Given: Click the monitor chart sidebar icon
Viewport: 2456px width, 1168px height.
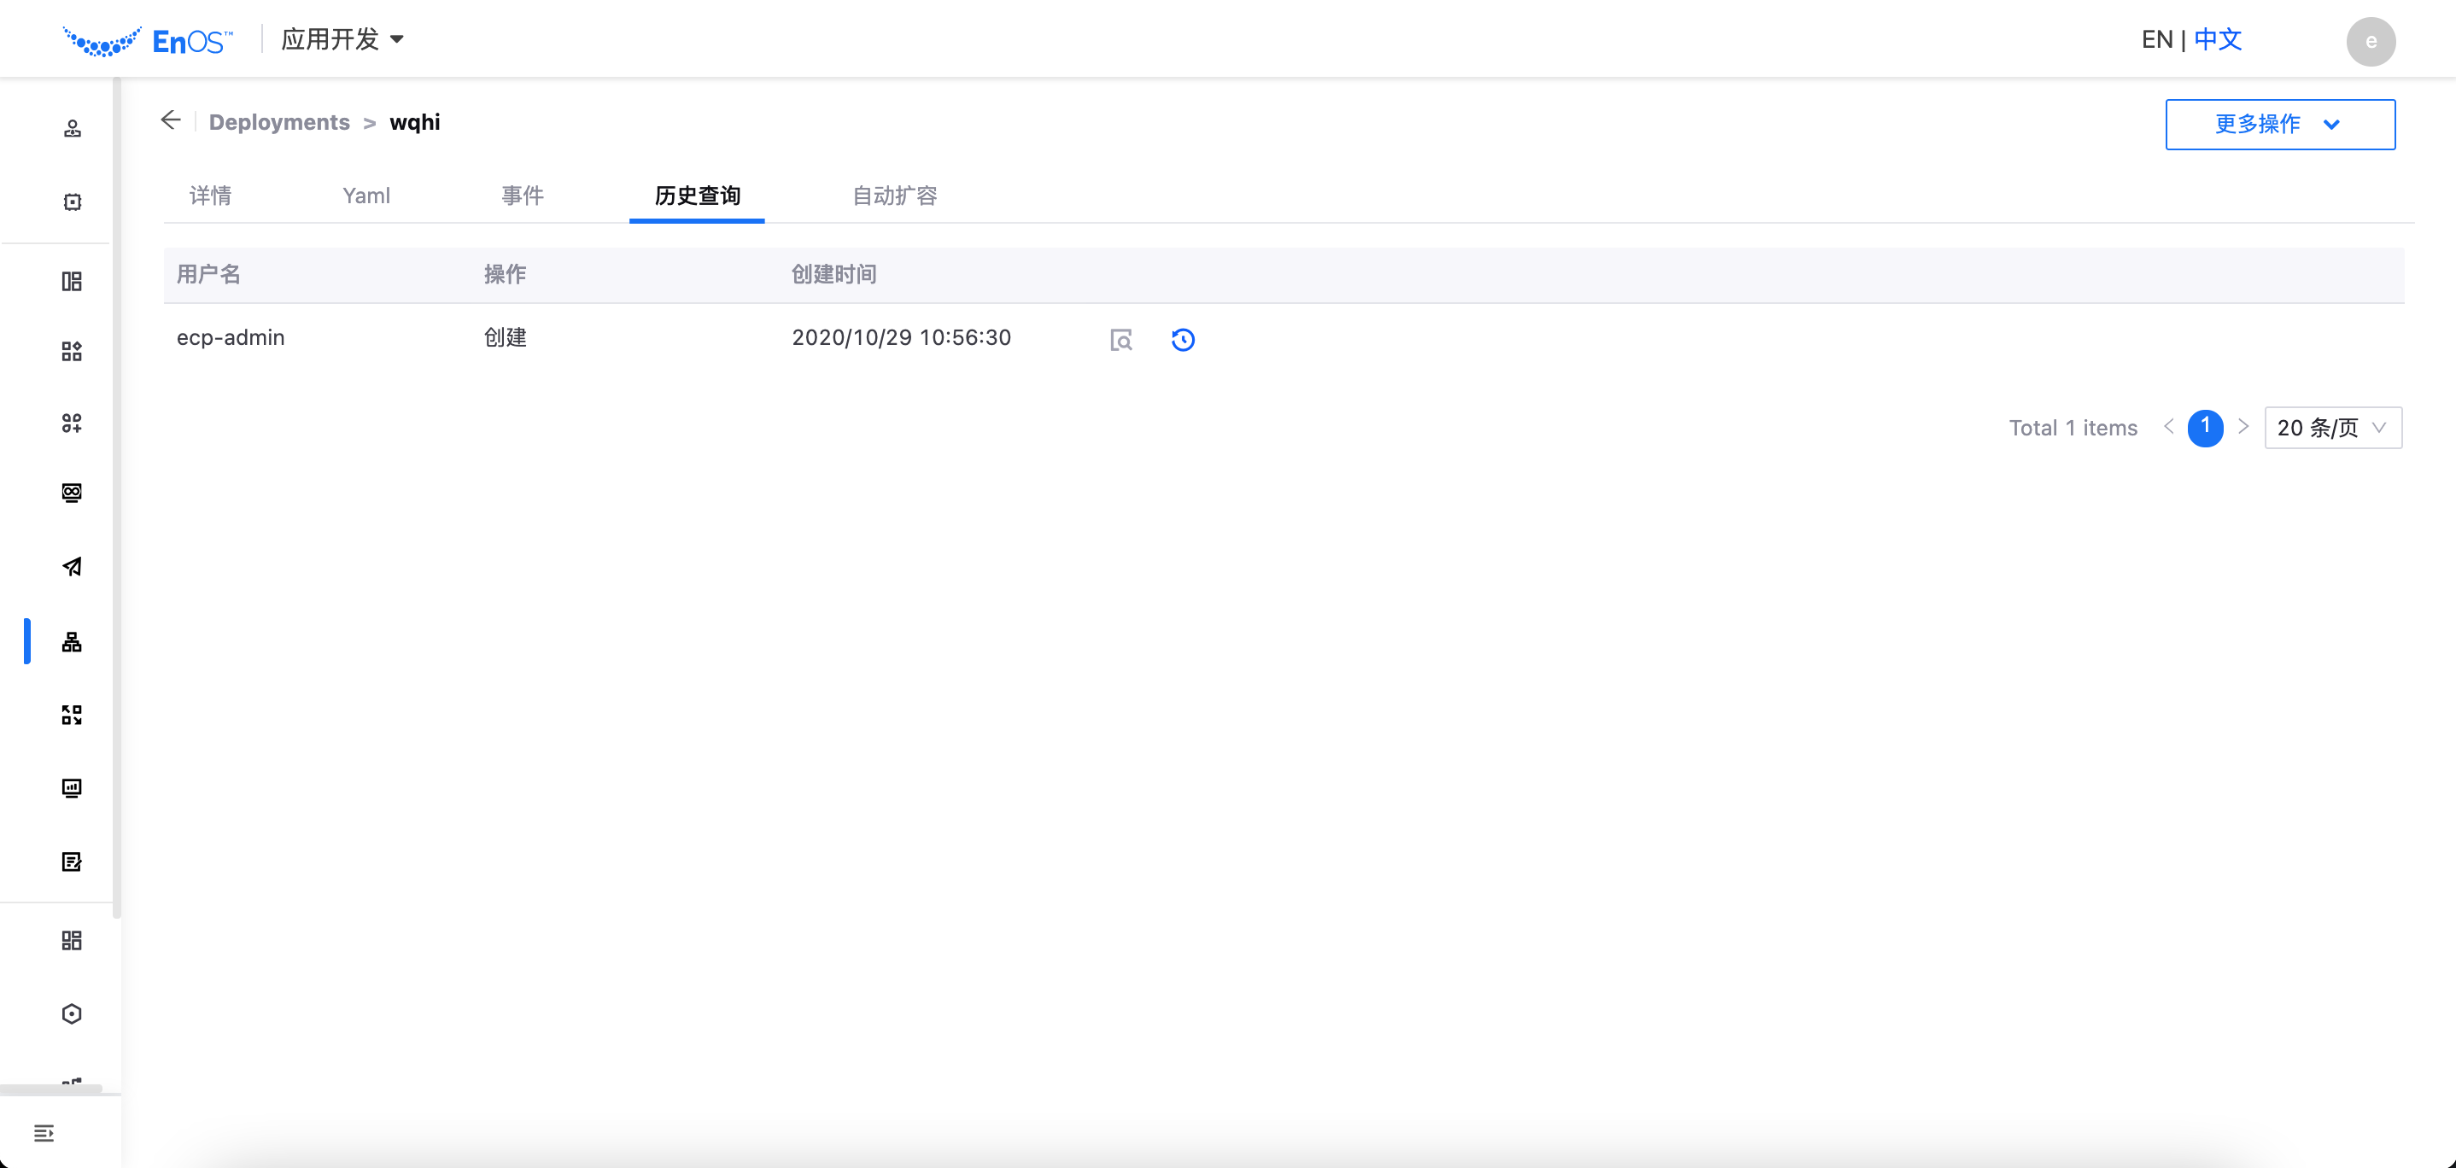Looking at the screenshot, I should coord(72,787).
